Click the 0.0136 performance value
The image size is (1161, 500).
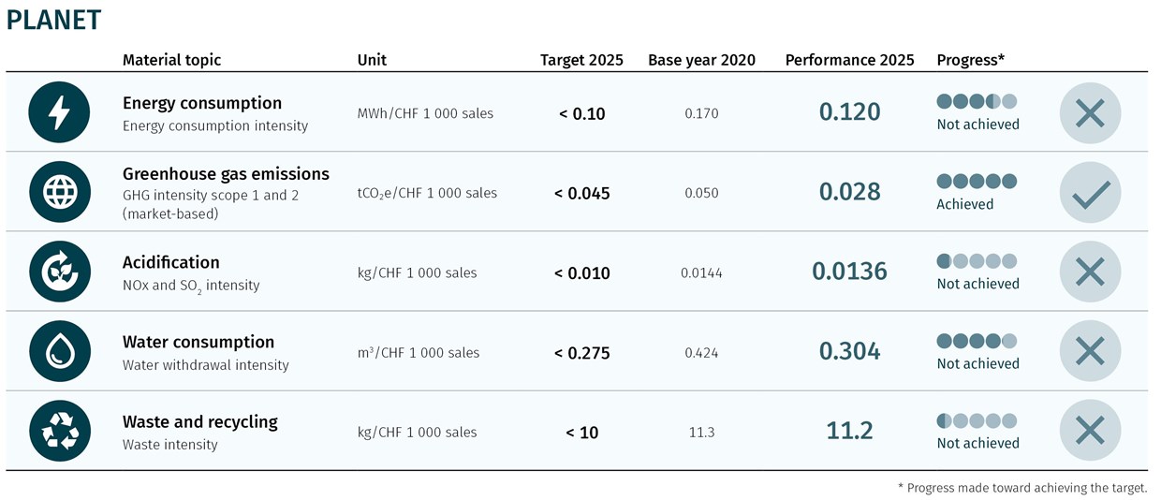pos(849,272)
